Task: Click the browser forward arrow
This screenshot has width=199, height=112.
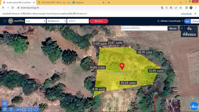Action: tap(8, 7)
